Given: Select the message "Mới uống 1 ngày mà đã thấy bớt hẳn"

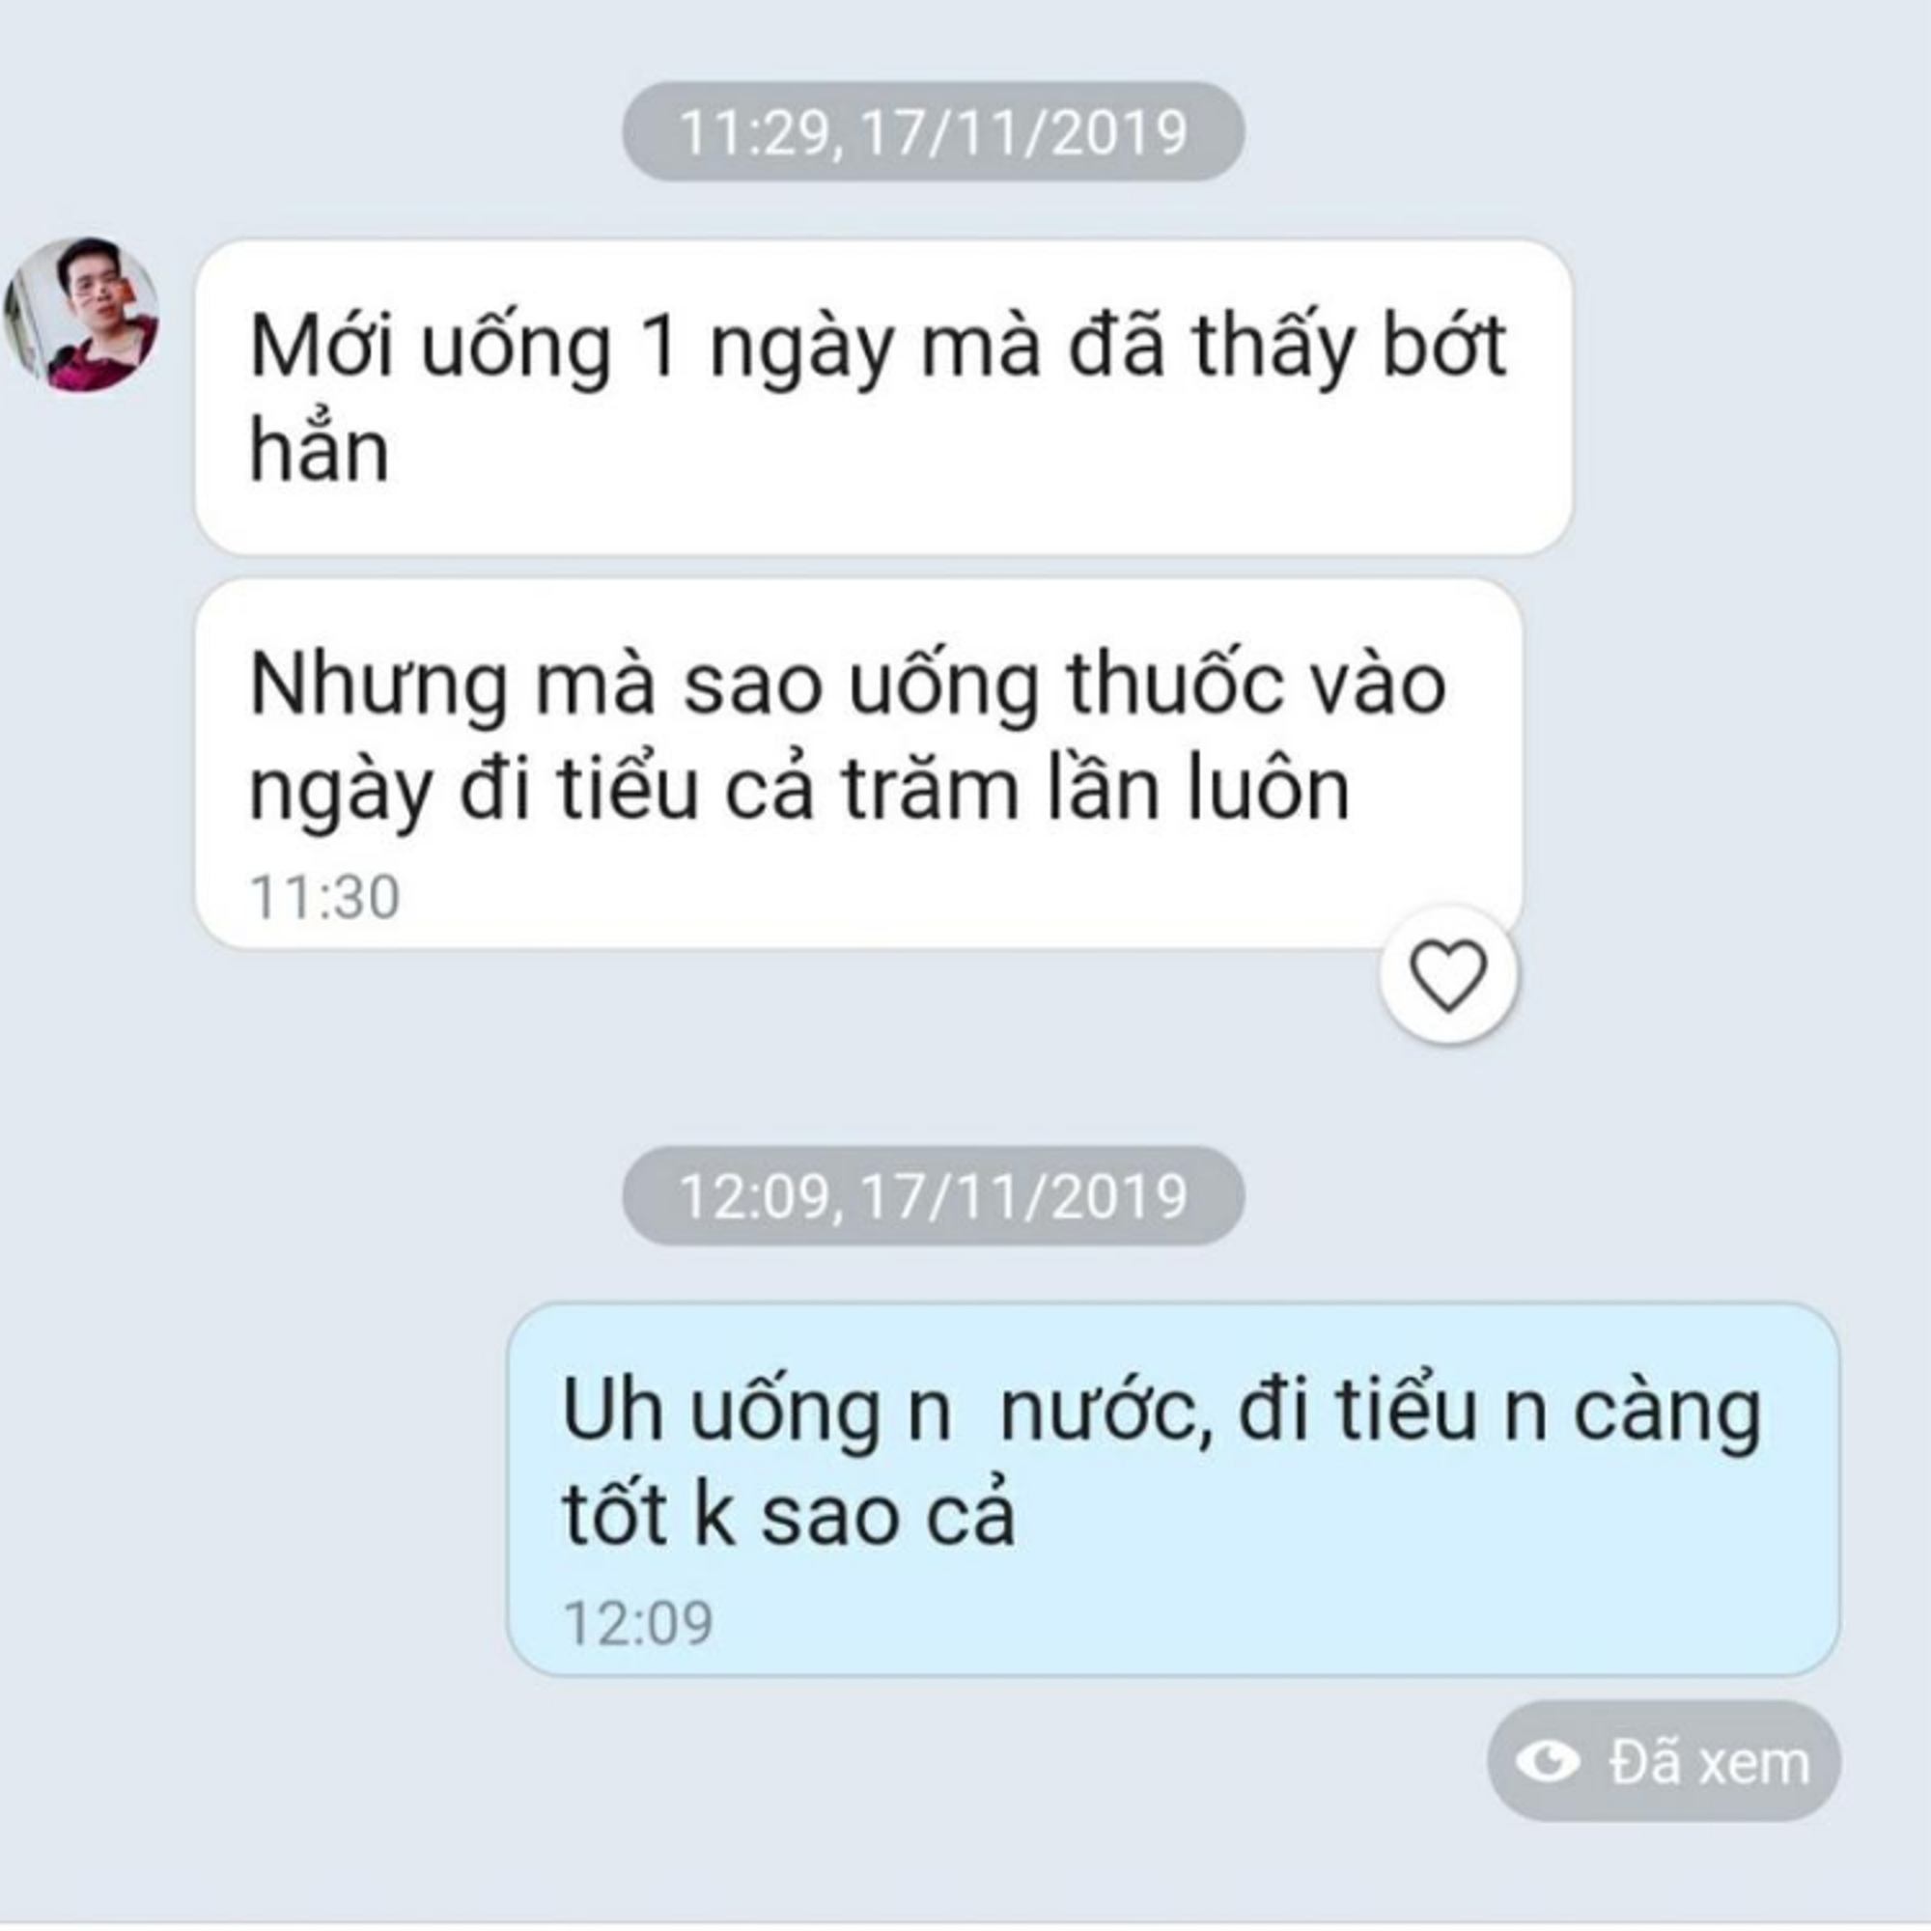Looking at the screenshot, I should (883, 397).
